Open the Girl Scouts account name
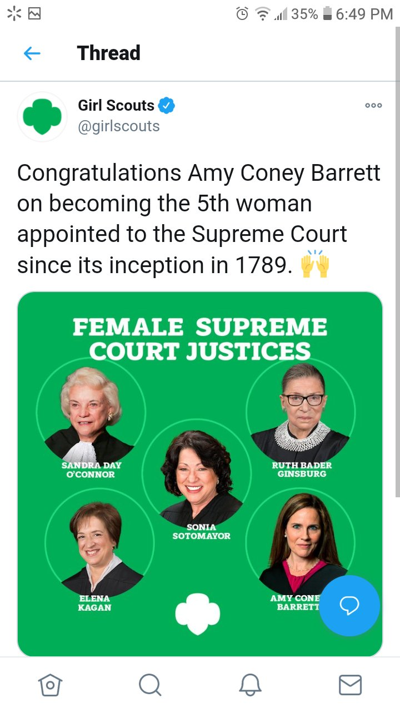The image size is (400, 712). point(116,105)
